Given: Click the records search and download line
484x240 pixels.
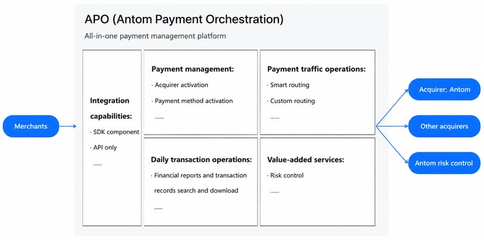Looking at the screenshot, I should tap(196, 190).
